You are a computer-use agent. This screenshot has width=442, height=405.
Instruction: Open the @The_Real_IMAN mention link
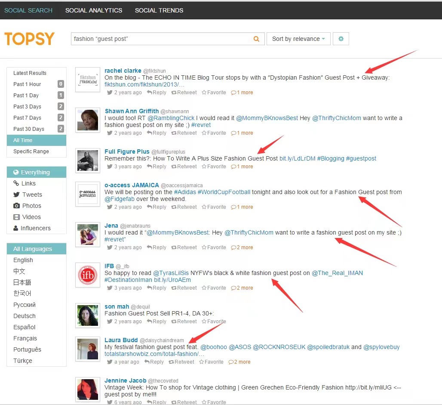(x=337, y=273)
